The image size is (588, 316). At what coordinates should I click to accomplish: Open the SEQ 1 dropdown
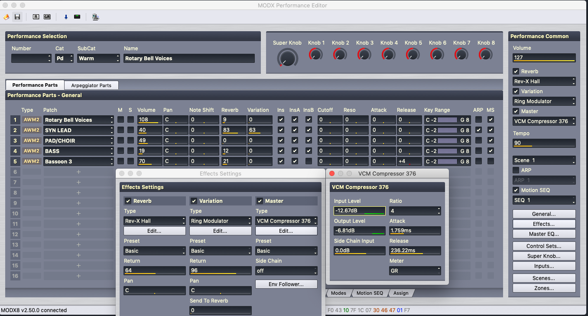(x=544, y=200)
